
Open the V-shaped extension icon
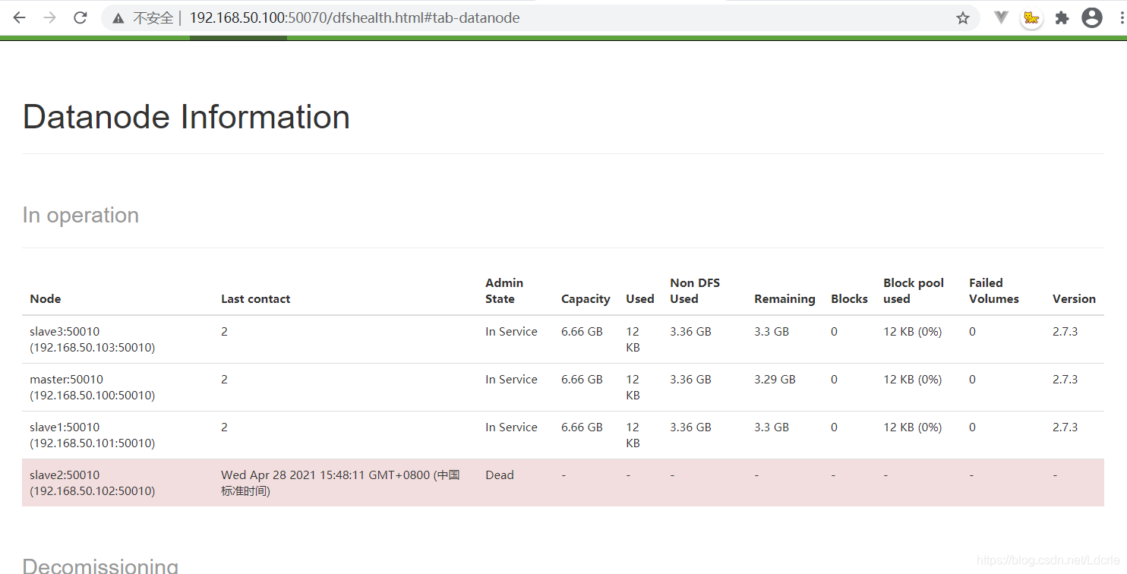tap(1001, 17)
